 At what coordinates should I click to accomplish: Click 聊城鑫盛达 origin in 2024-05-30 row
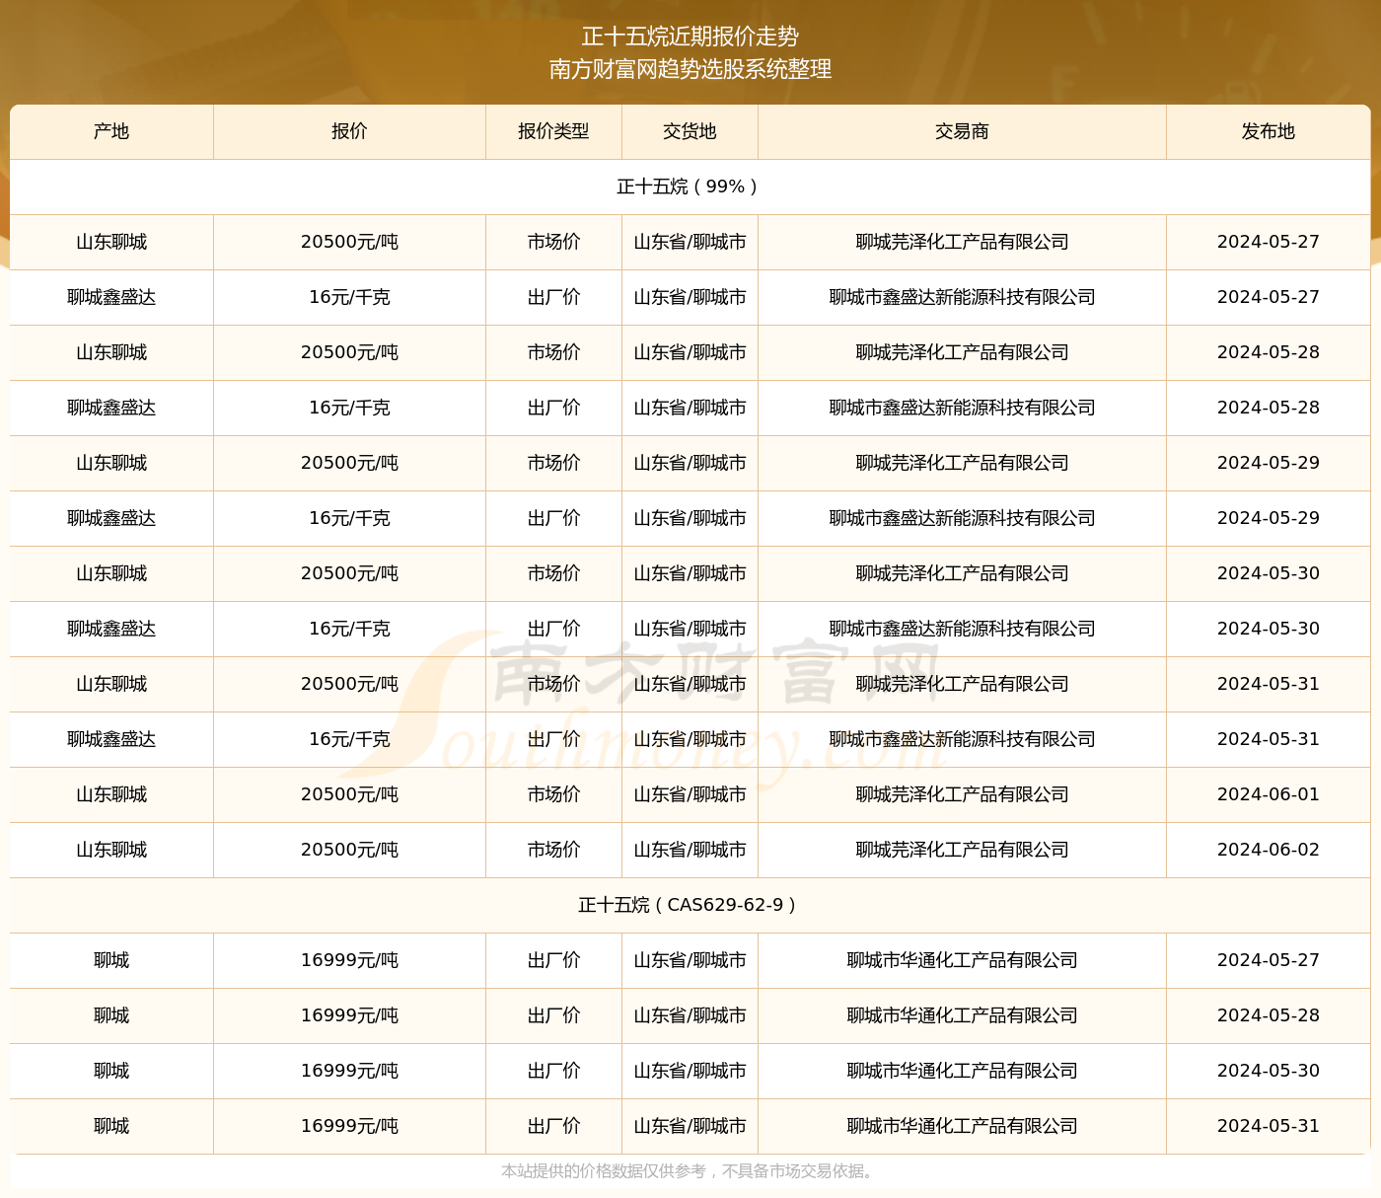[x=111, y=629]
